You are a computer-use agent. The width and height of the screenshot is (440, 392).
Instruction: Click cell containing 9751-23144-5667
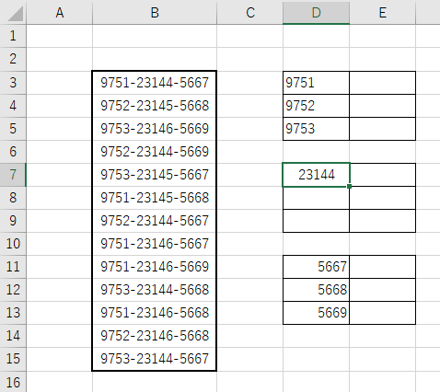click(155, 83)
